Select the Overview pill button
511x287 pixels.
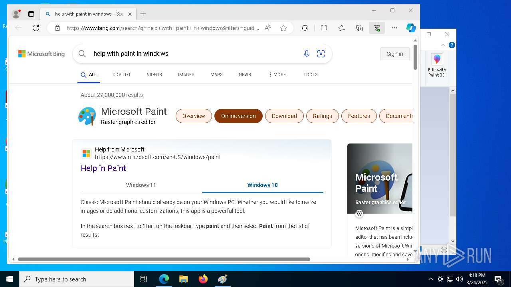(x=194, y=116)
